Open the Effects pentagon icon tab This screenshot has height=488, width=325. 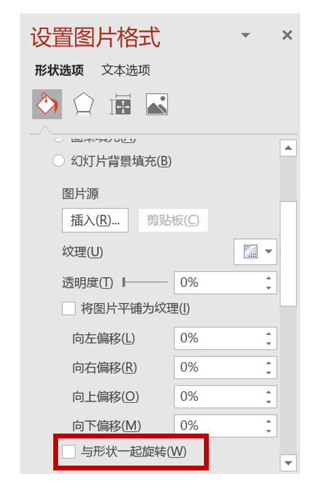[83, 104]
